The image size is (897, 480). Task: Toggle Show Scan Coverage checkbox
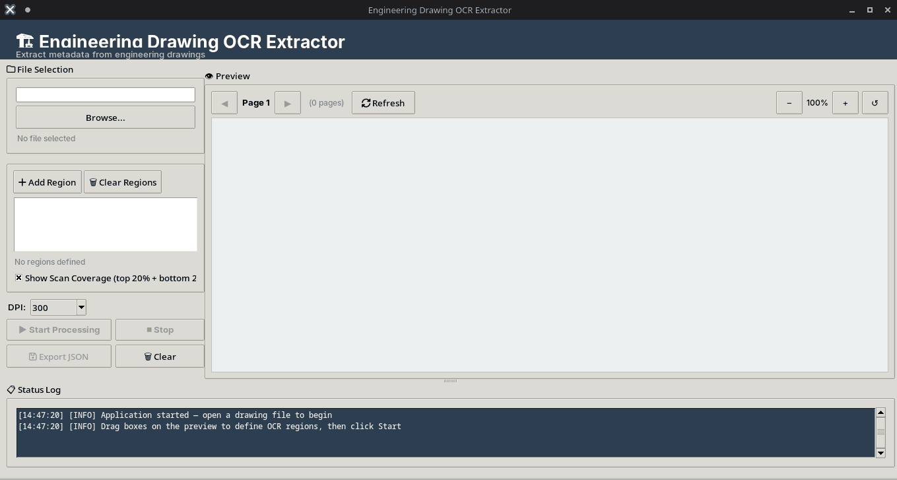click(18, 278)
